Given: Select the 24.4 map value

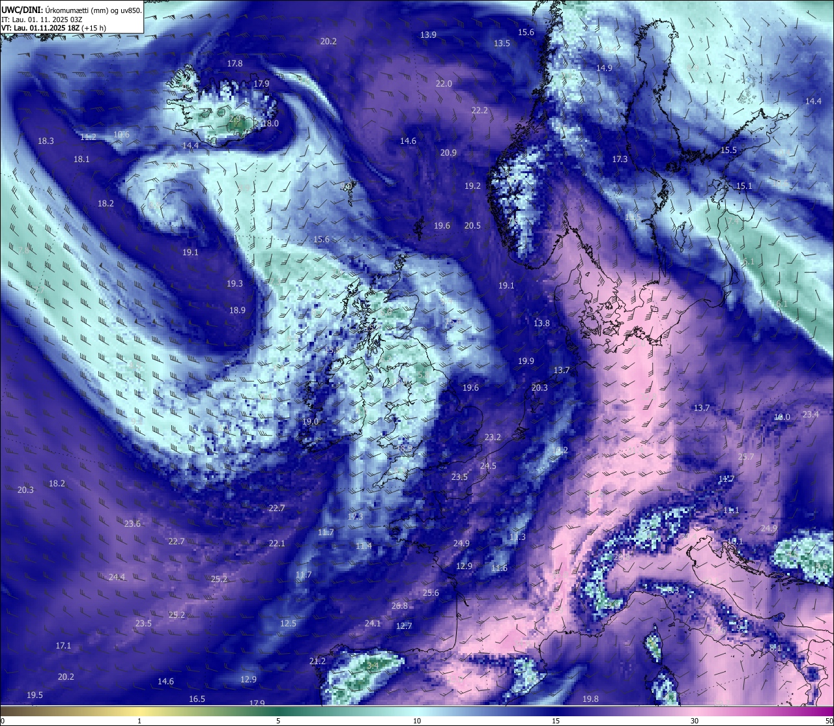Looking at the screenshot, I should [x=117, y=578].
